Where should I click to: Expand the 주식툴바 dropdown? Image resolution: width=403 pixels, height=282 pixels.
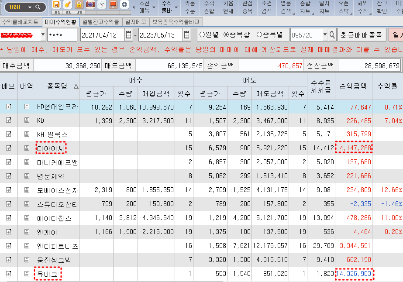click(x=176, y=7)
